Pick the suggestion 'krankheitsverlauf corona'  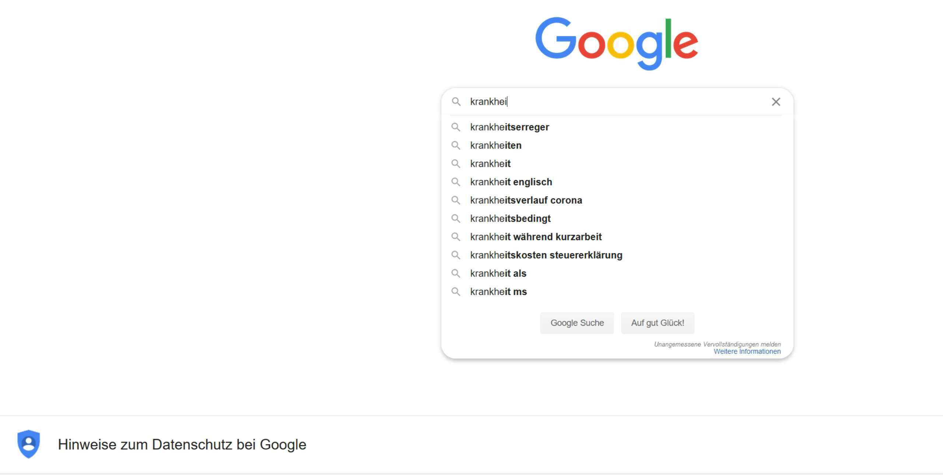click(x=526, y=200)
